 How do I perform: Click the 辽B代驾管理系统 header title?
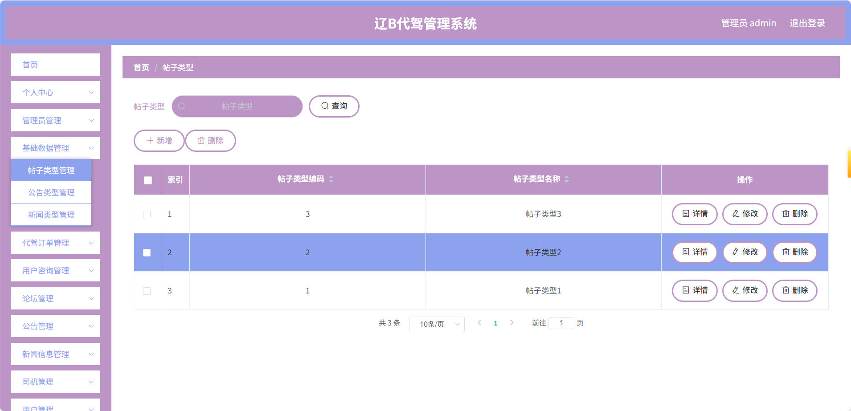click(x=425, y=24)
